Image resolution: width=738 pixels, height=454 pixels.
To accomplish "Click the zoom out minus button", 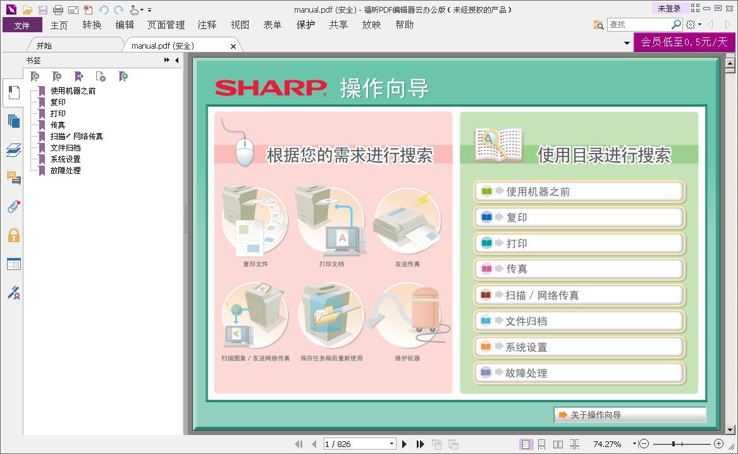I will 644,444.
